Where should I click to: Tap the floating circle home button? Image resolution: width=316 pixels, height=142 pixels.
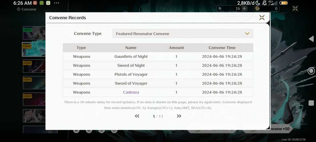click(x=311, y=71)
